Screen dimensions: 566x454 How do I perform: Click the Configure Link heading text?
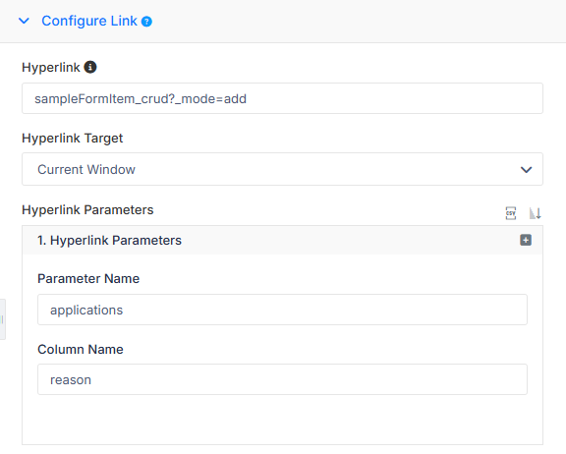[x=89, y=21]
